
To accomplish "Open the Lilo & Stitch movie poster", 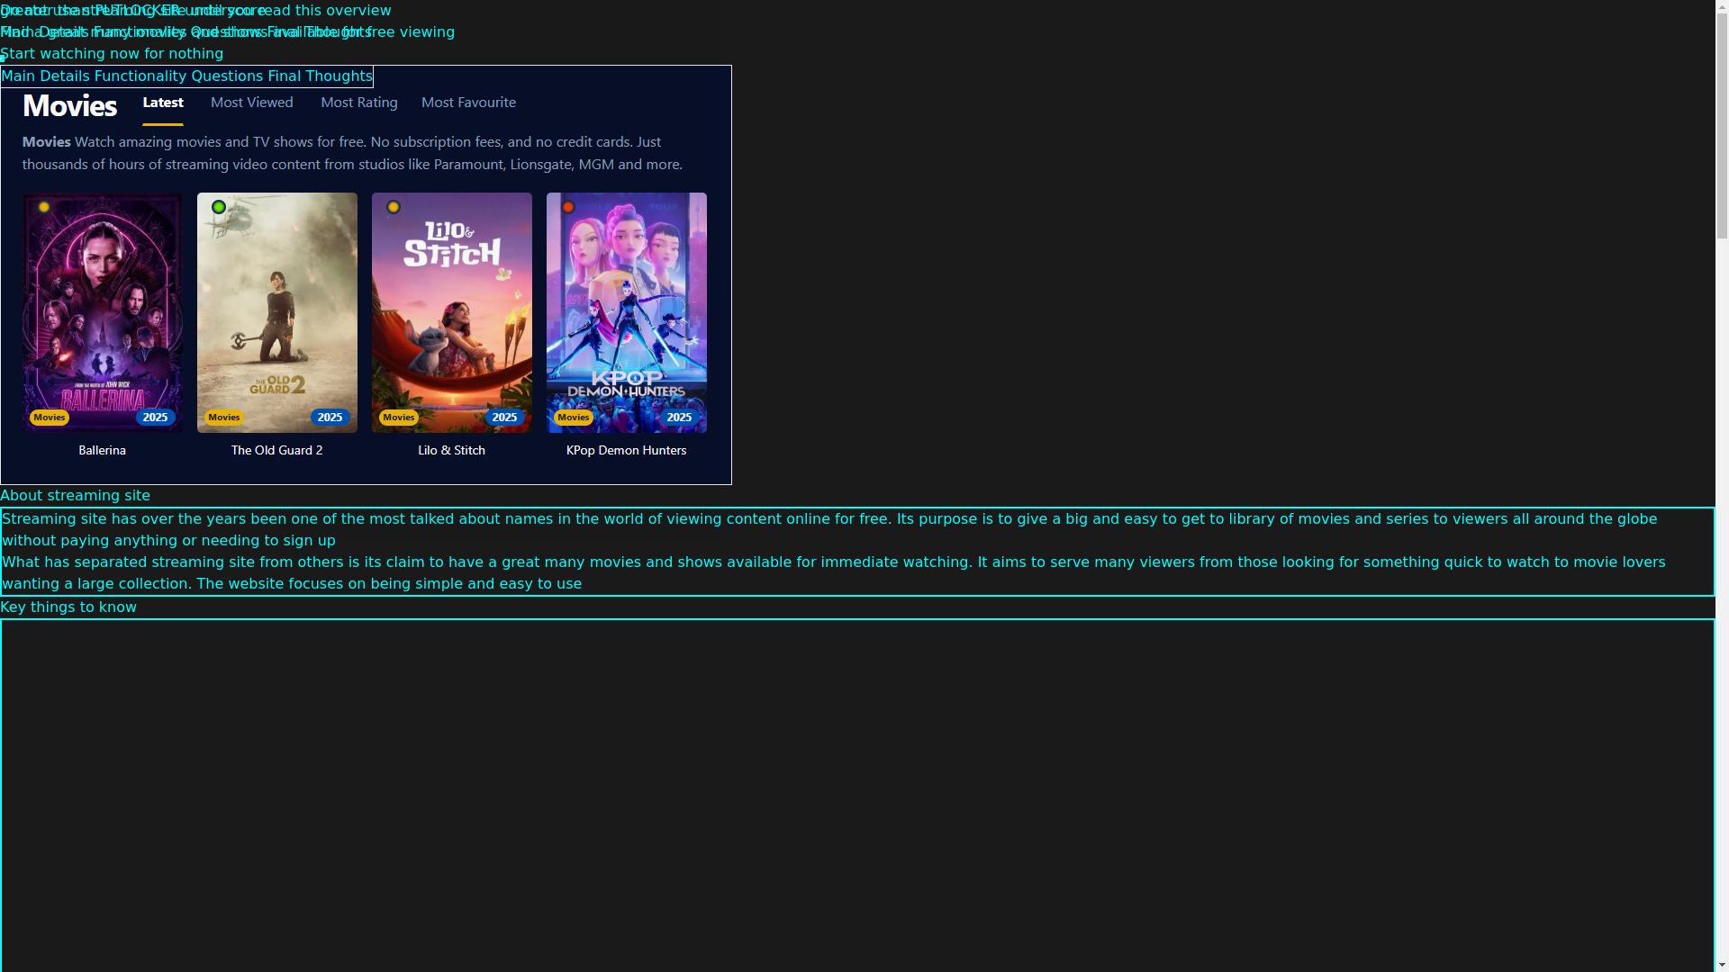I will (x=452, y=312).
